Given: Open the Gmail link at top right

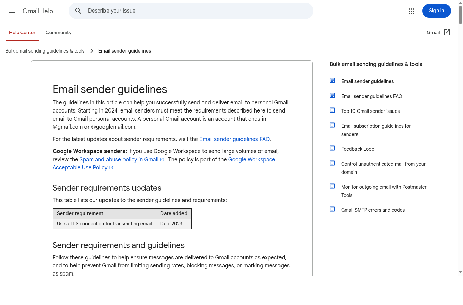Looking at the screenshot, I should pyautogui.click(x=433, y=32).
